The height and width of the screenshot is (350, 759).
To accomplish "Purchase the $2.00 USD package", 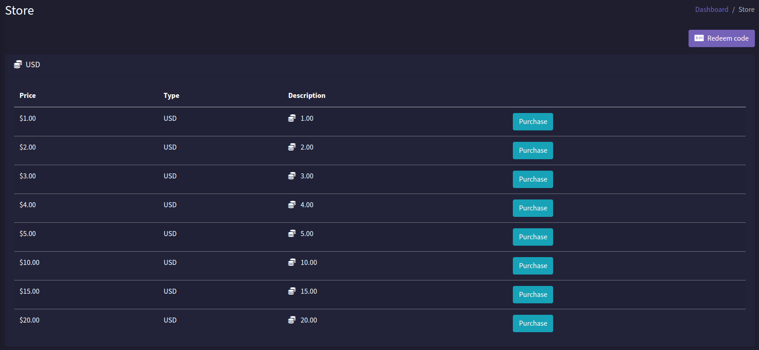I will [533, 151].
